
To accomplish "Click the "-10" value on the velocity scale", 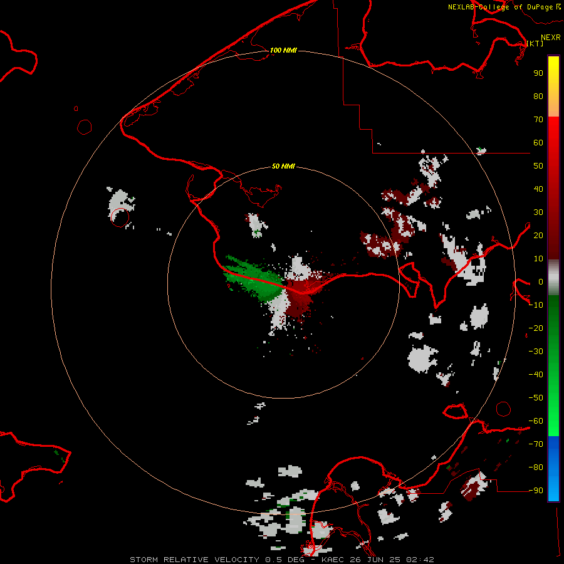I will pyautogui.click(x=536, y=305).
